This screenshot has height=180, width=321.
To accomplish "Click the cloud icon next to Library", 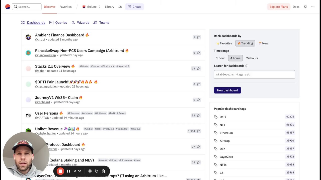I will [x=120, y=7].
